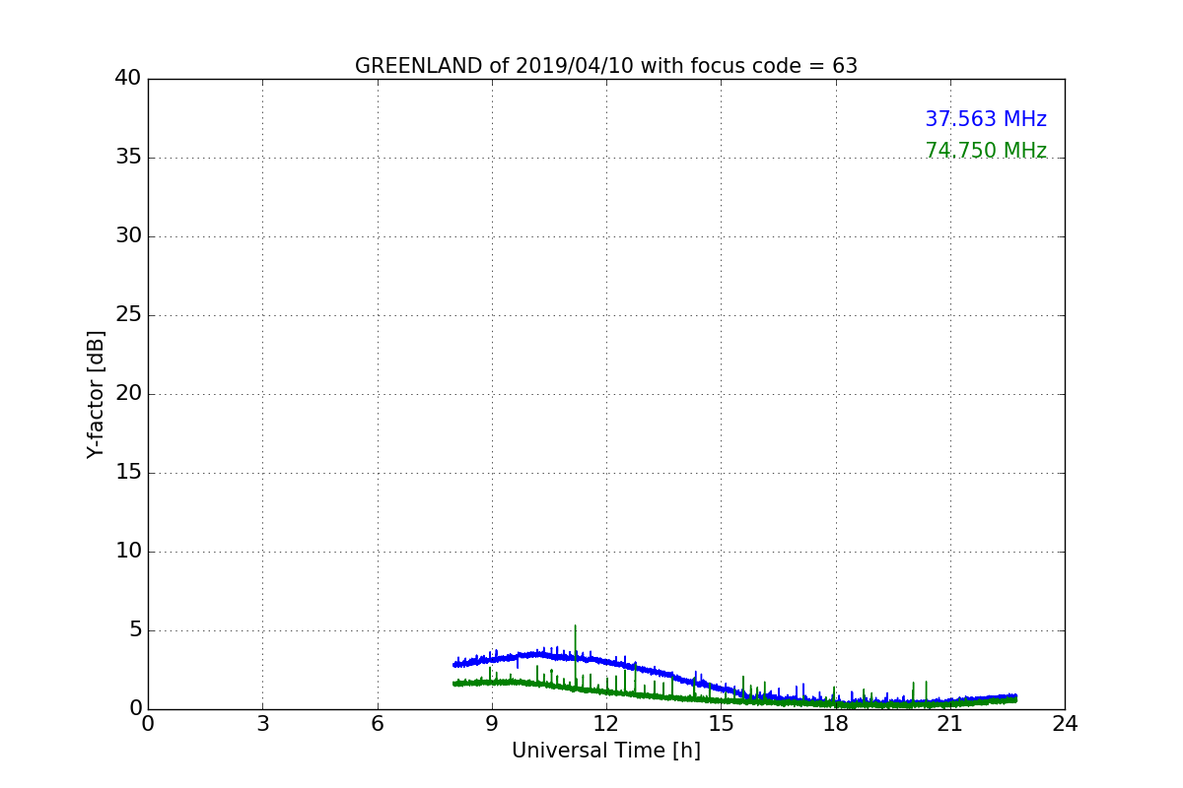Screen dimensions: 1183x788
Task: Click y-axis tick label 5
Action: tap(135, 630)
